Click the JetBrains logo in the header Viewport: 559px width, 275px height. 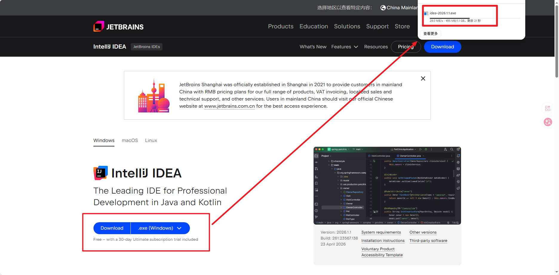(x=119, y=27)
